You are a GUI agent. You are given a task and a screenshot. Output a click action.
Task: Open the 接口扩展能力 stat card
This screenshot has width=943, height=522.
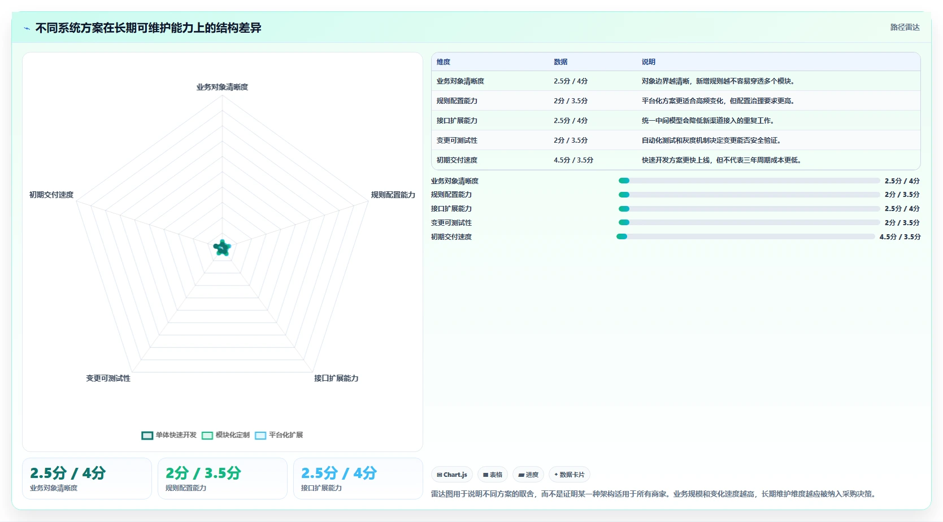pos(358,479)
